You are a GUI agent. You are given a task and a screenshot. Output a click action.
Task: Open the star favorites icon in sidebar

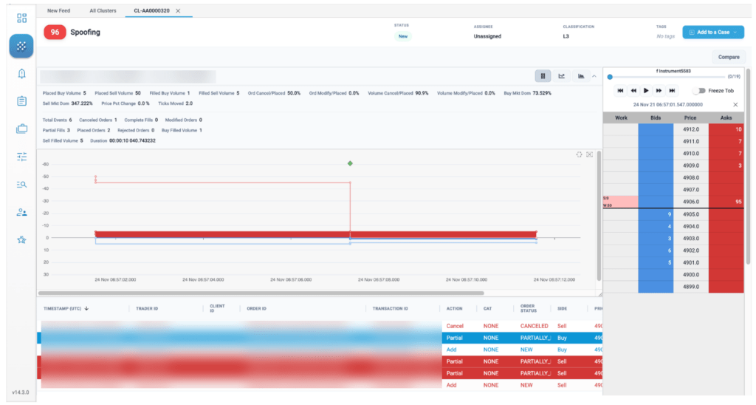21,240
